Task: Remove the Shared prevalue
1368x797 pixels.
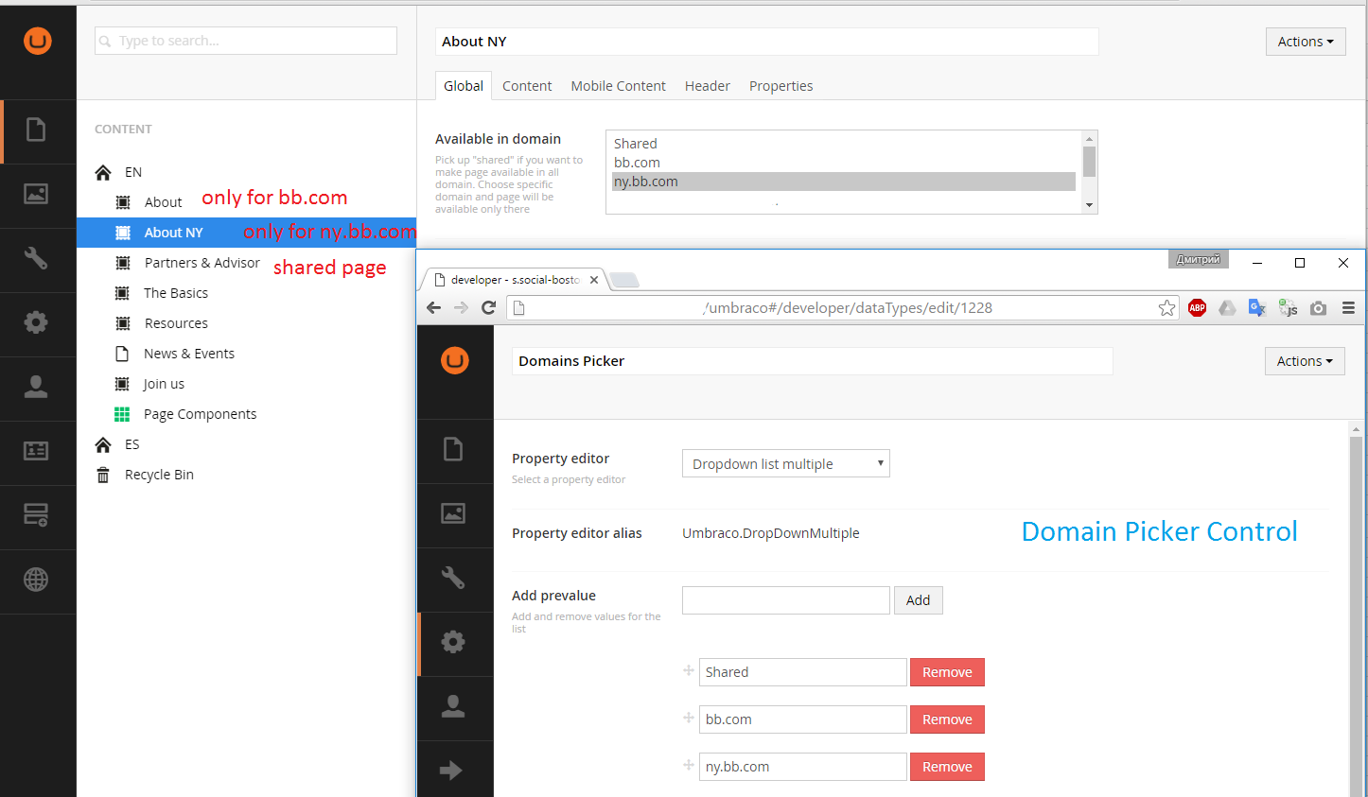Action: point(947,672)
